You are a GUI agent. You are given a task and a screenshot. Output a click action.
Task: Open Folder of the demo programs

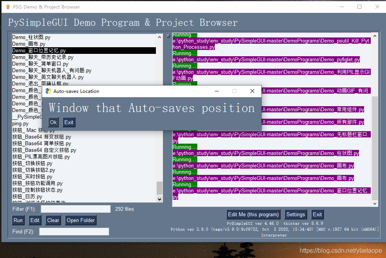click(x=80, y=220)
